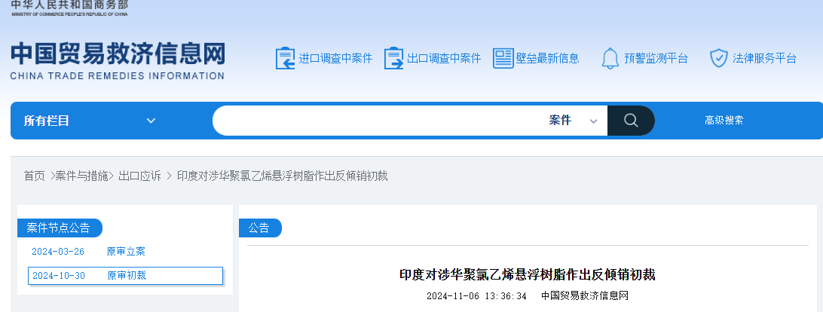Click the timestamp 2024-11-06 13:36:34
823x312 pixels.
click(x=476, y=295)
